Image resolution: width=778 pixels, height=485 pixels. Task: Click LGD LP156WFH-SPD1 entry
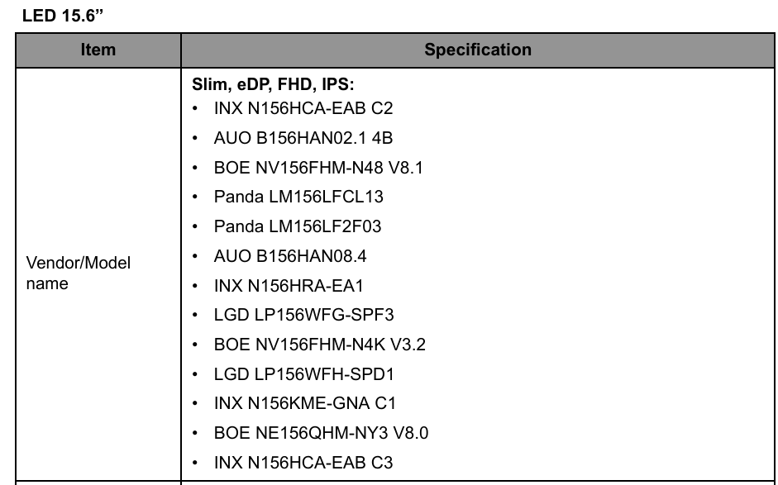point(303,374)
